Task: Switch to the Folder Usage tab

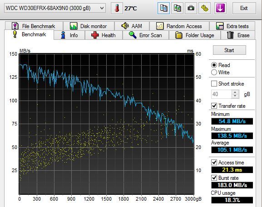Action: [x=195, y=35]
